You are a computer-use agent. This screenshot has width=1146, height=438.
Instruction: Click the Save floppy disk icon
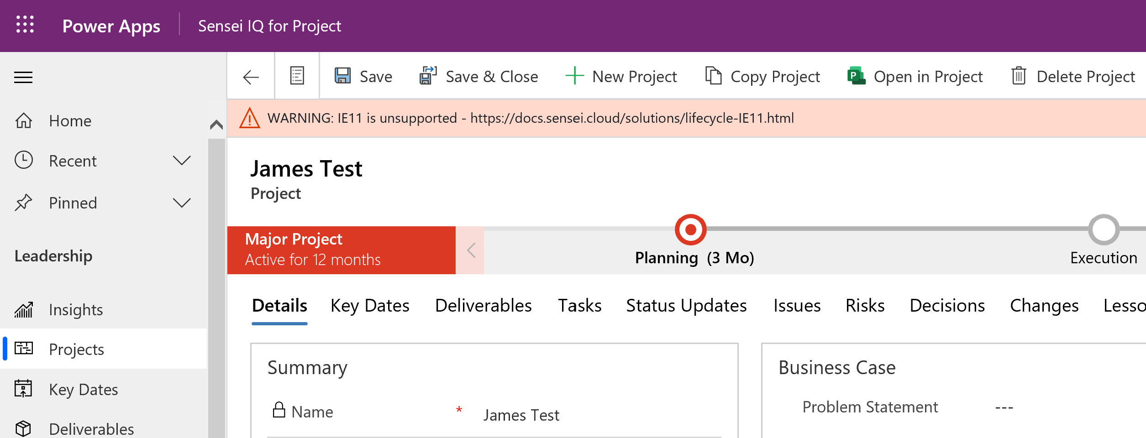(342, 76)
